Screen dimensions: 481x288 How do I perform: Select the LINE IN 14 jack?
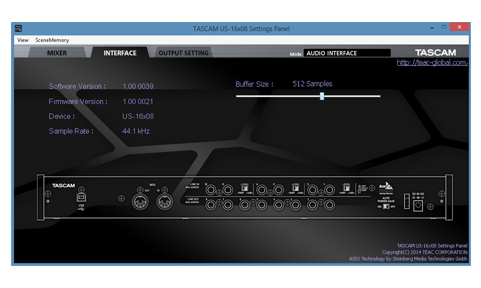[262, 191]
